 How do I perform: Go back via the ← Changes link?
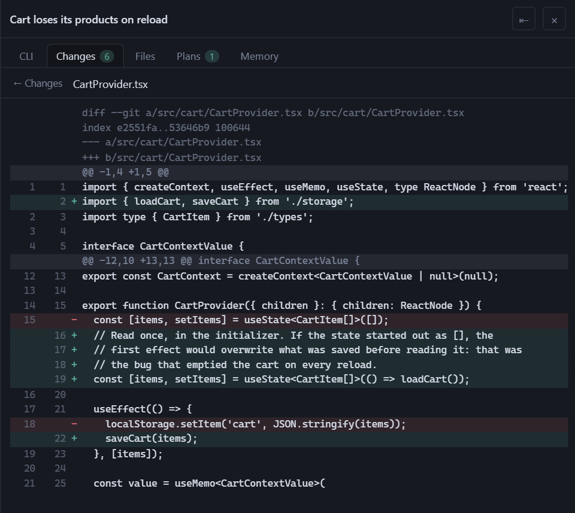pos(38,84)
